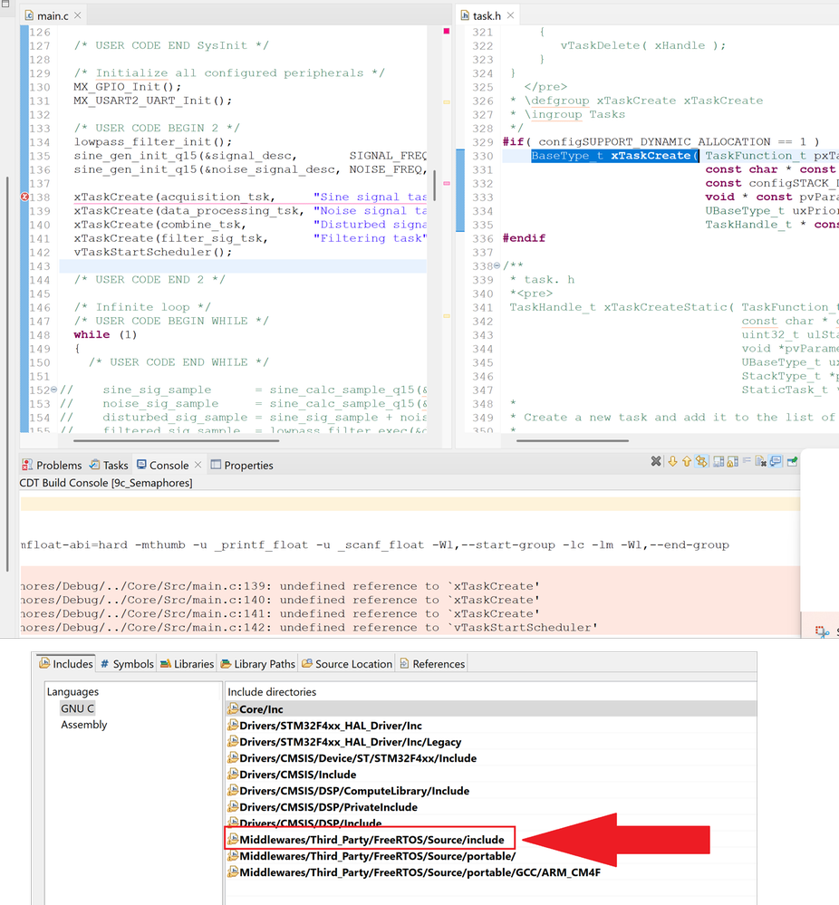The image size is (839, 905).
Task: Click lowpass_filter_init() on line 134
Action: 152,142
